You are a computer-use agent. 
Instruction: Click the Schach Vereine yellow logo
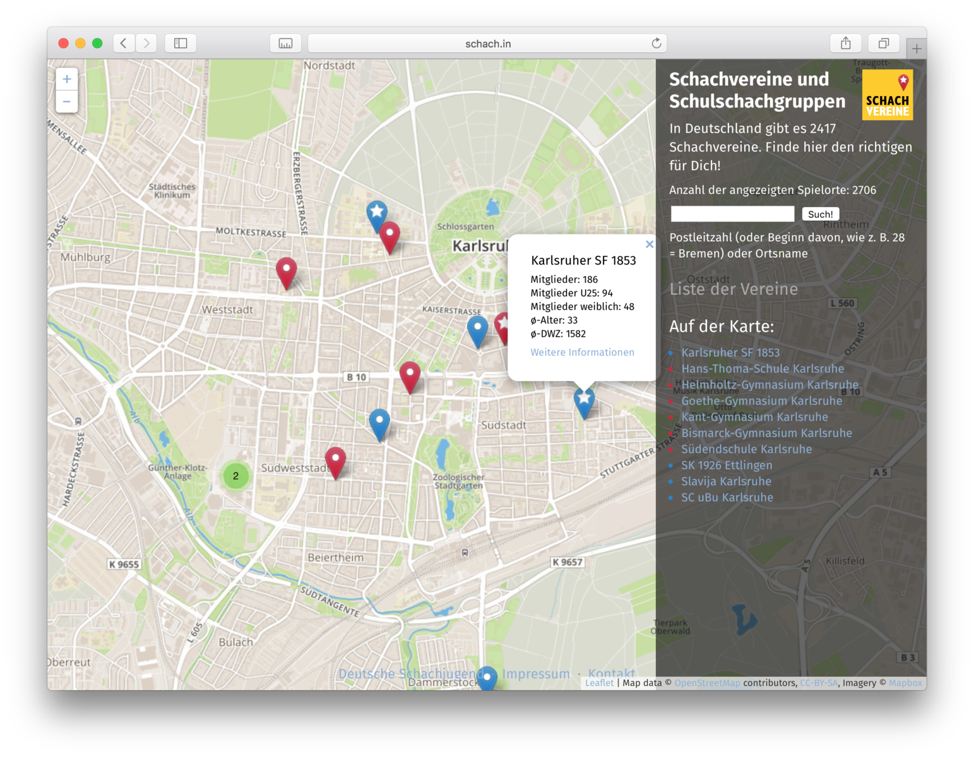pyautogui.click(x=887, y=95)
